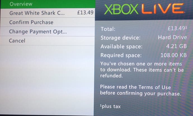Screen dimensions: 193x116
Task: Select the Hard Drive storage value
Action: [x=172, y=37]
